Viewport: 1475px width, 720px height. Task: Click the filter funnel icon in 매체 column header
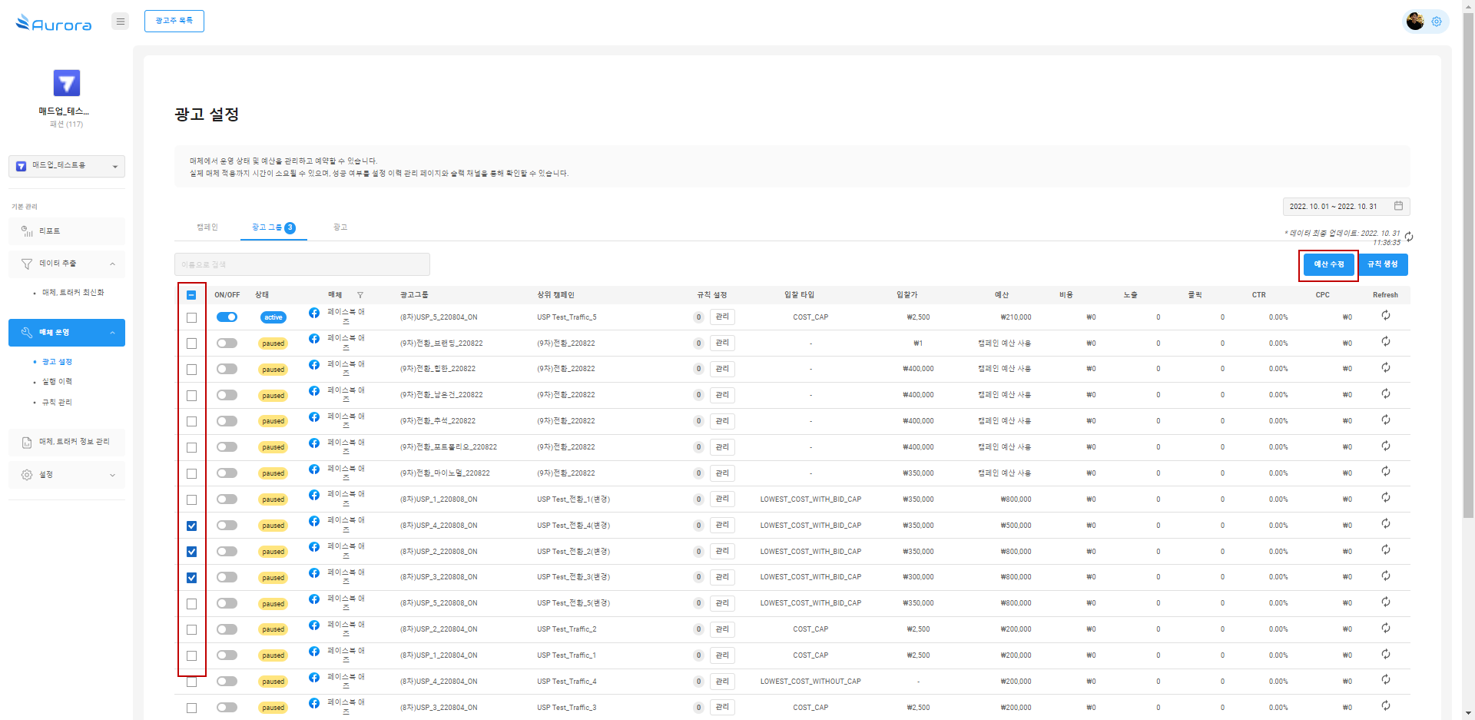360,295
